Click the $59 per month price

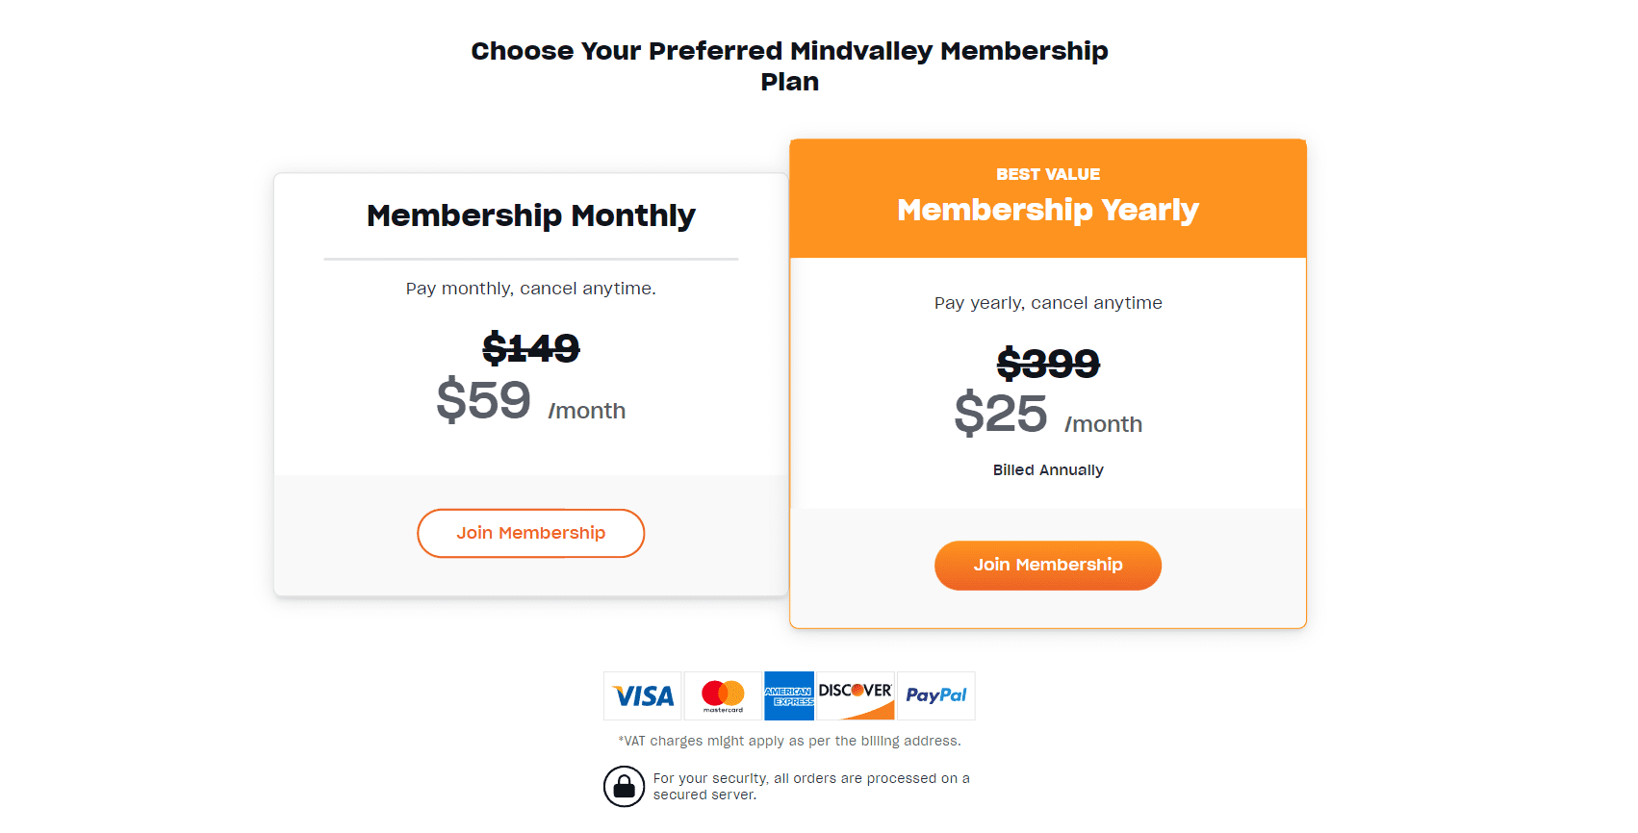(484, 402)
